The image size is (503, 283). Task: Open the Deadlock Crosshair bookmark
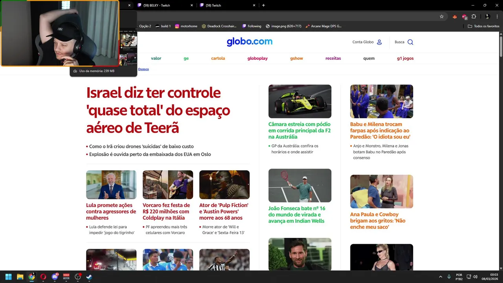(x=219, y=26)
